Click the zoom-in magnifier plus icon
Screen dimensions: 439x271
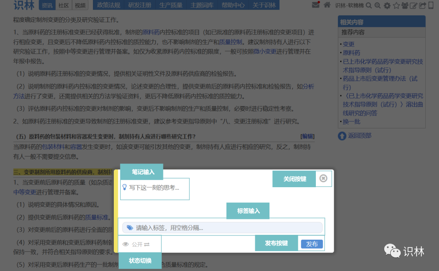378,6
